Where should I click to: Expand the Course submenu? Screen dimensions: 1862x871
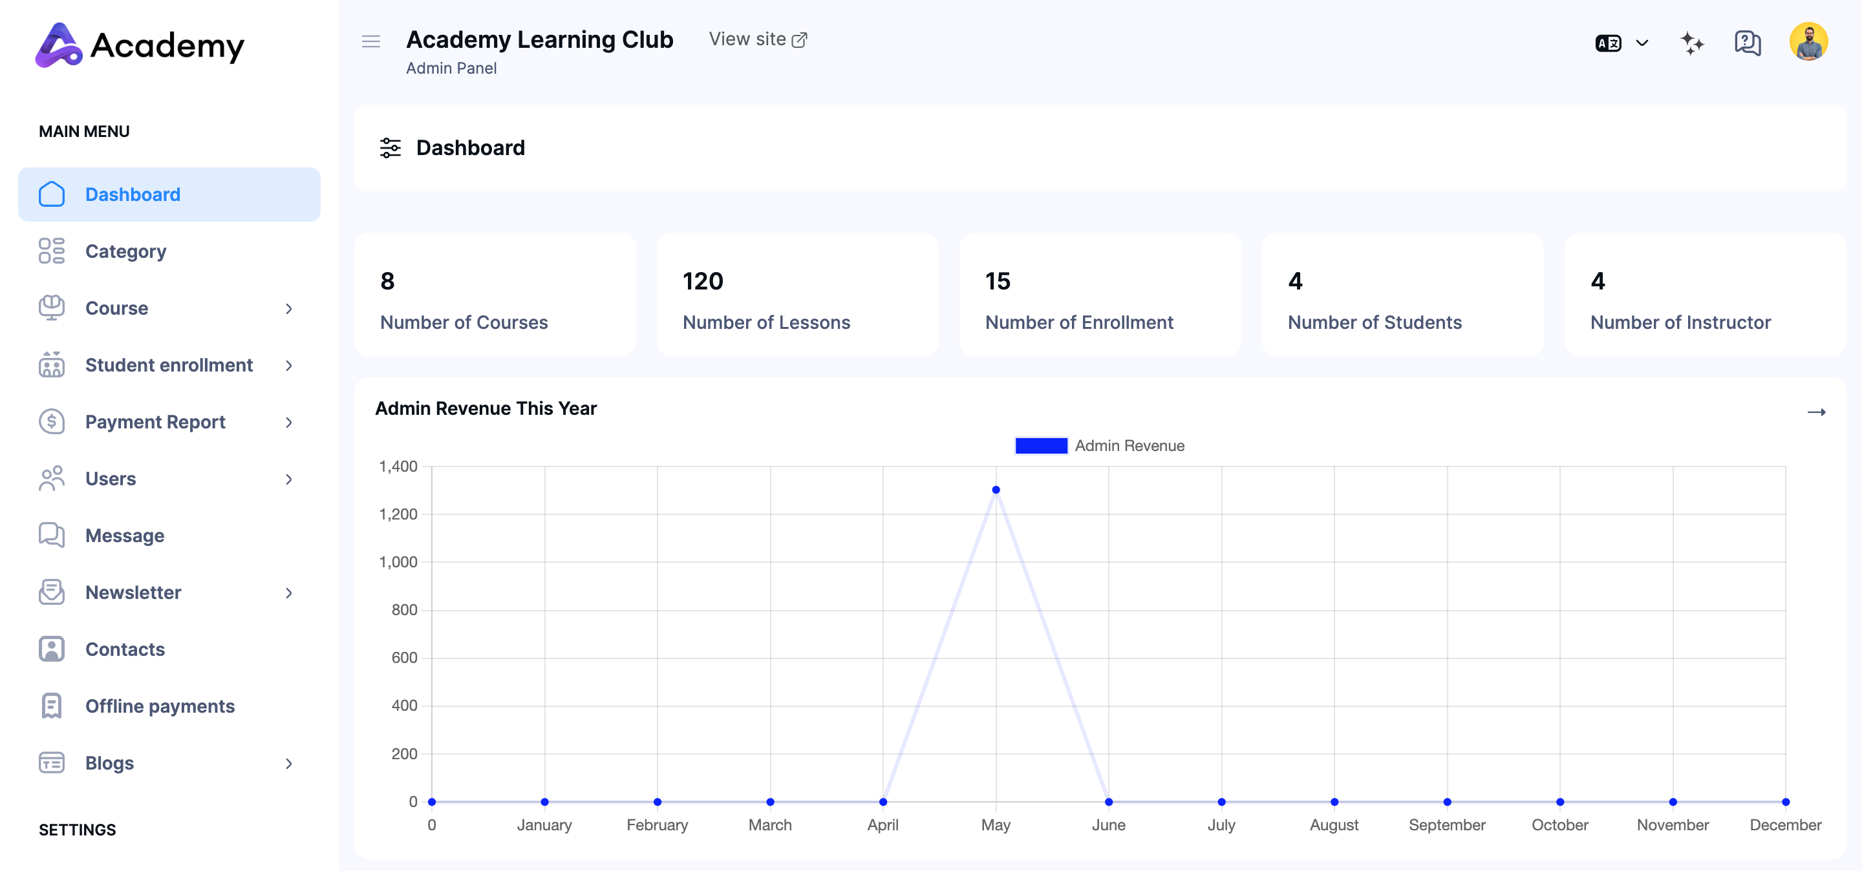coord(289,308)
